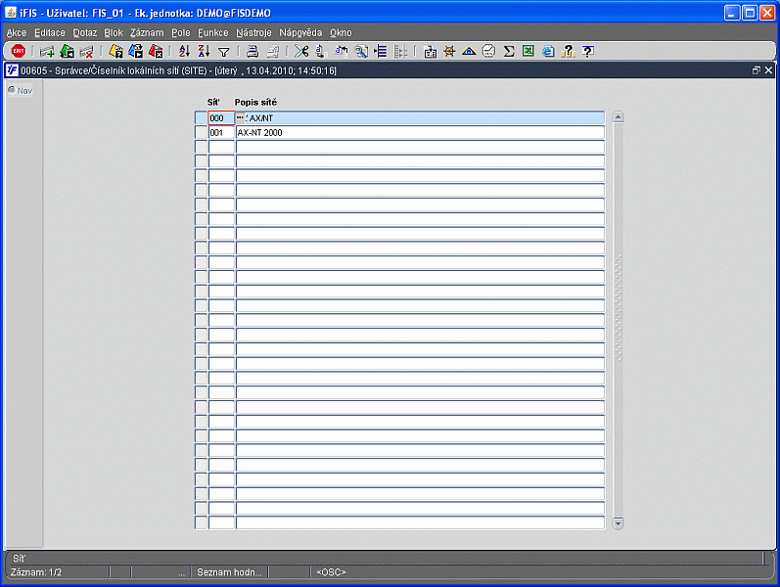The width and height of the screenshot is (780, 587).
Task: Click the Nav button in left panel
Action: click(x=21, y=91)
